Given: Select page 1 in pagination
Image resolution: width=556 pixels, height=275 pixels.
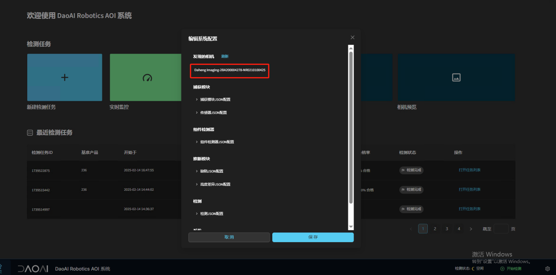Looking at the screenshot, I should [423, 229].
